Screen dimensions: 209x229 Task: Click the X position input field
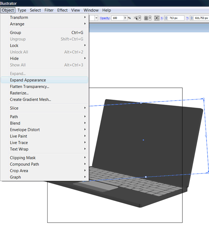pos(176,18)
